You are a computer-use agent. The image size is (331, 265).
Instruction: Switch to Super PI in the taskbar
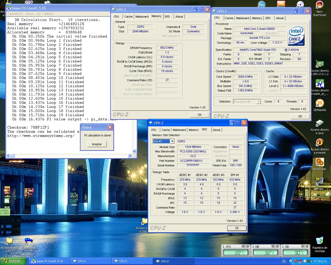coord(49,261)
